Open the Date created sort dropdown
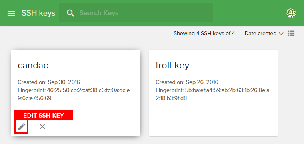The image size is (304, 144). coord(264,34)
